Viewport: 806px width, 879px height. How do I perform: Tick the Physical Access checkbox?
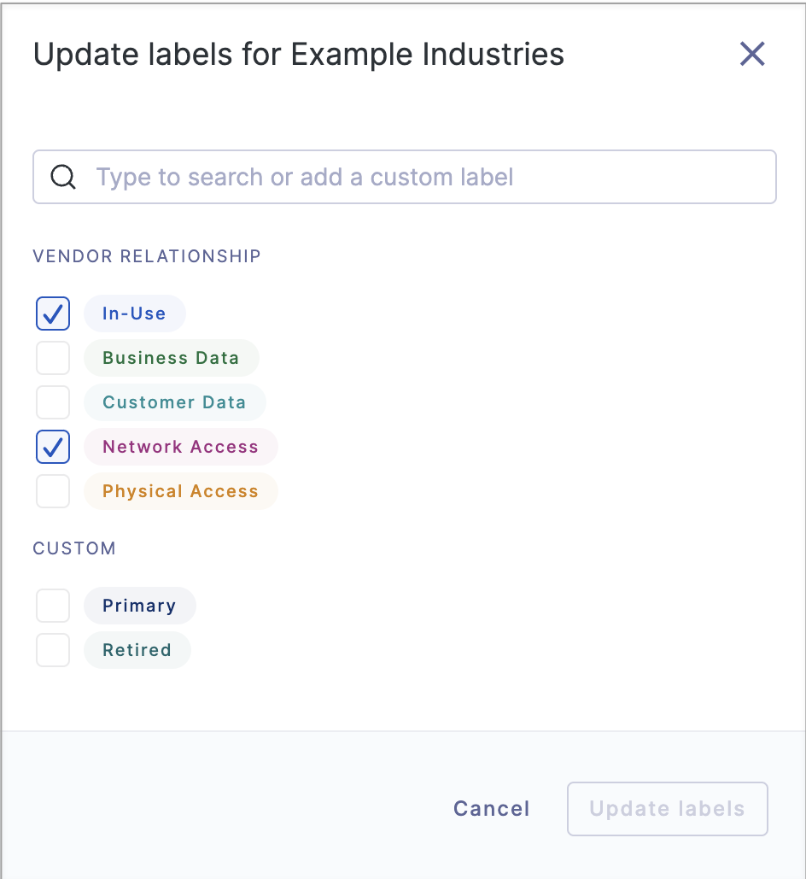click(x=53, y=491)
